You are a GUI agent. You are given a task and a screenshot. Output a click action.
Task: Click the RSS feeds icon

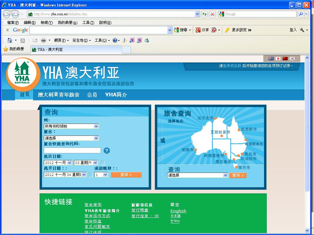23,41
